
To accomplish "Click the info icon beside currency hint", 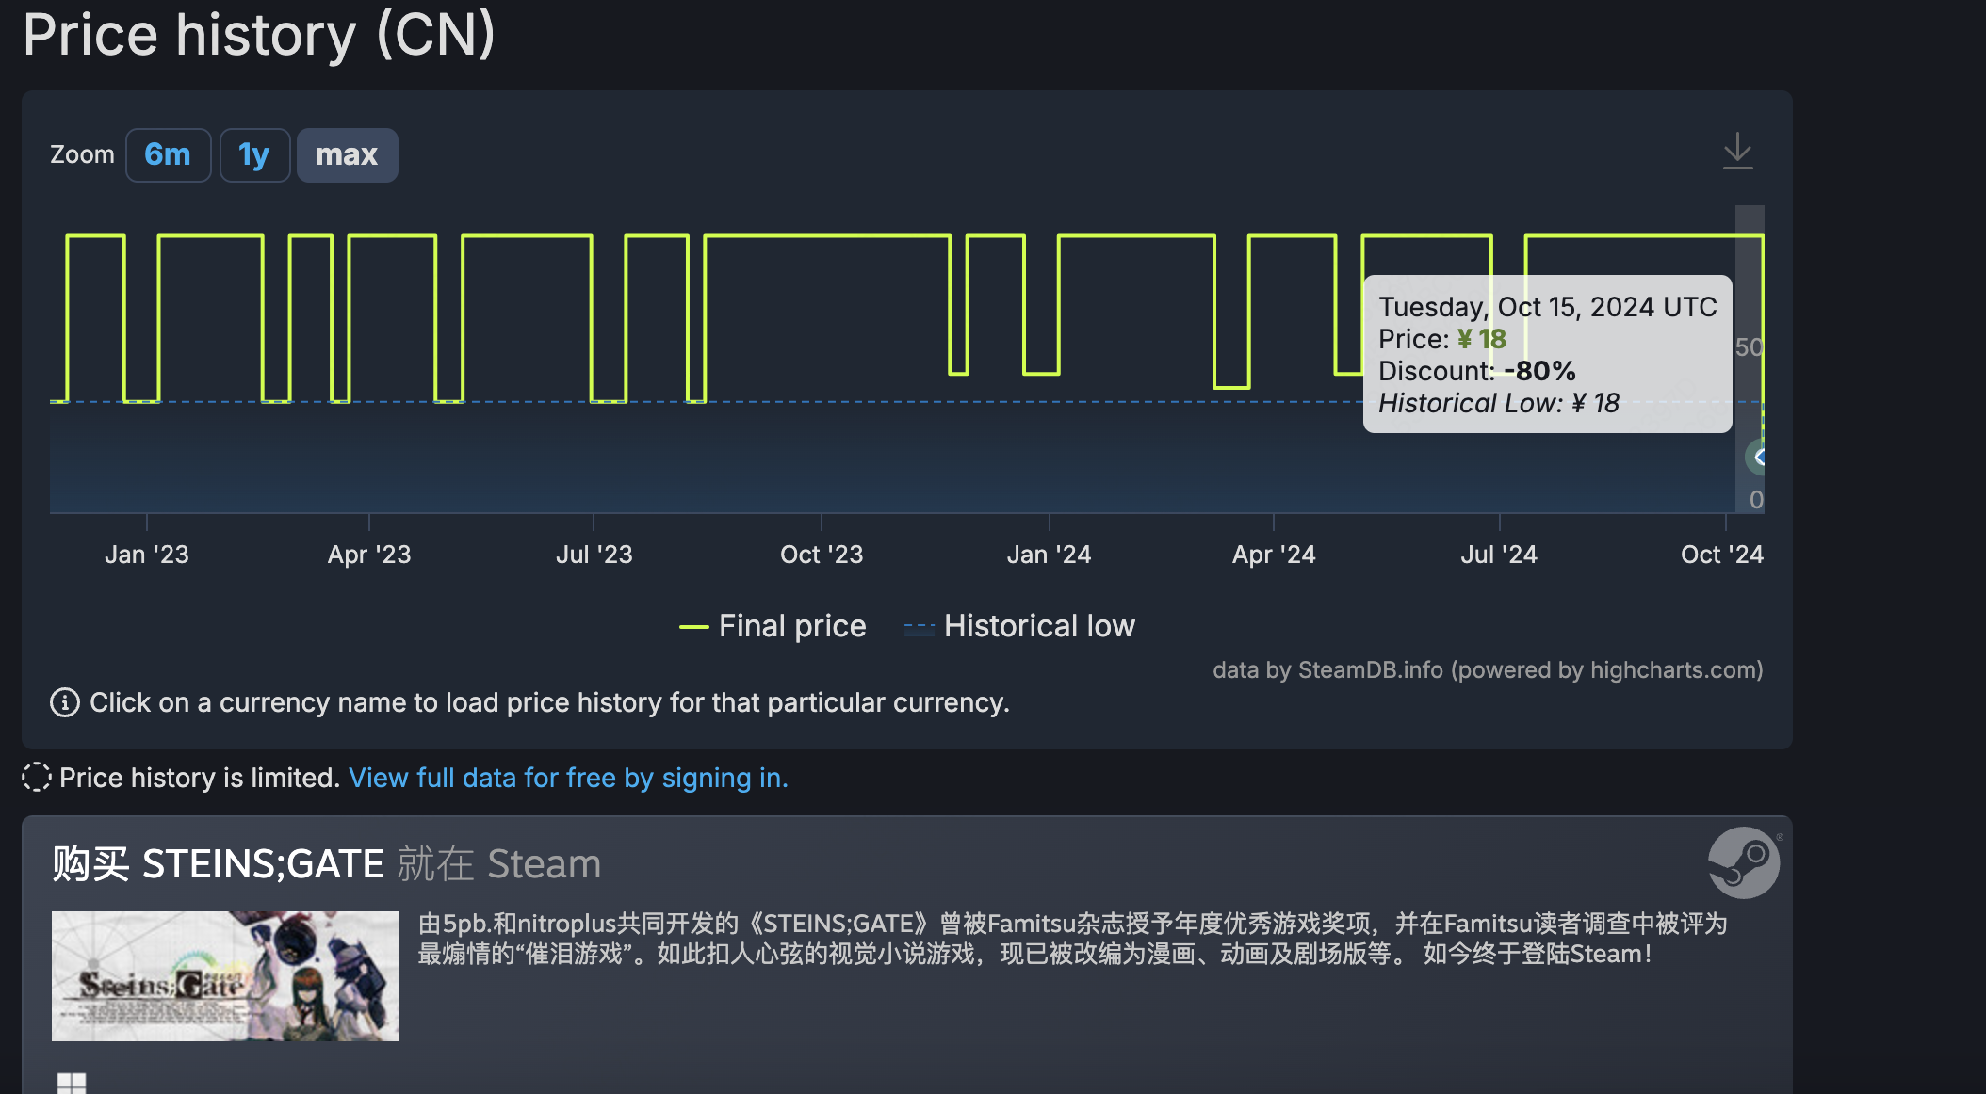I will click(65, 702).
